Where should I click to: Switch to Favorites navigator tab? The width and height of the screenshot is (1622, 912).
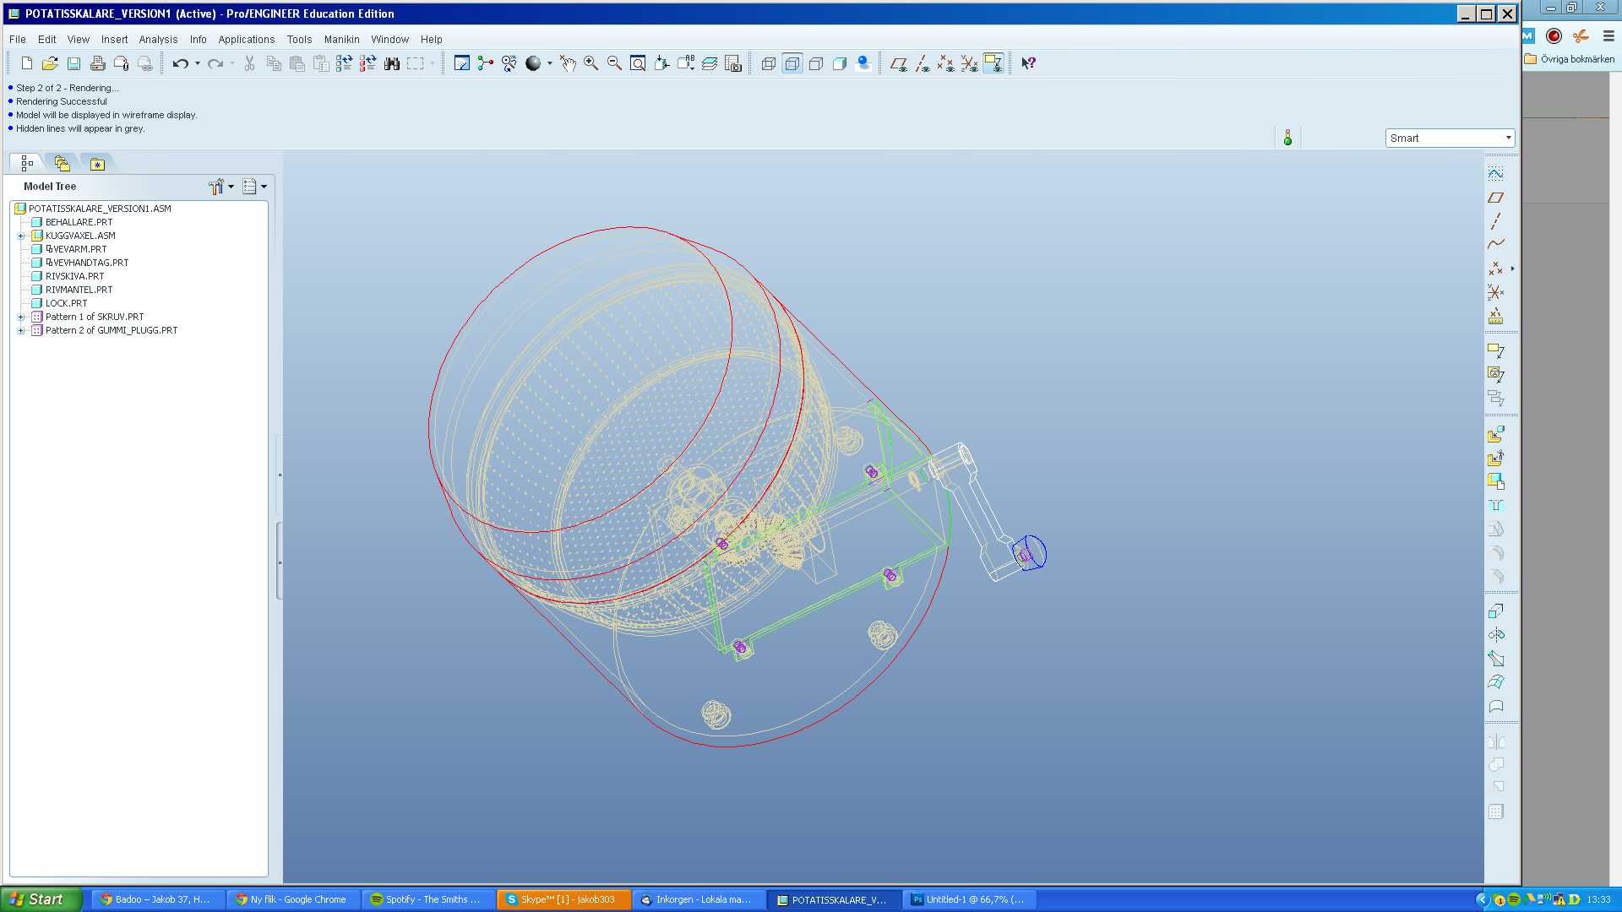pos(98,164)
